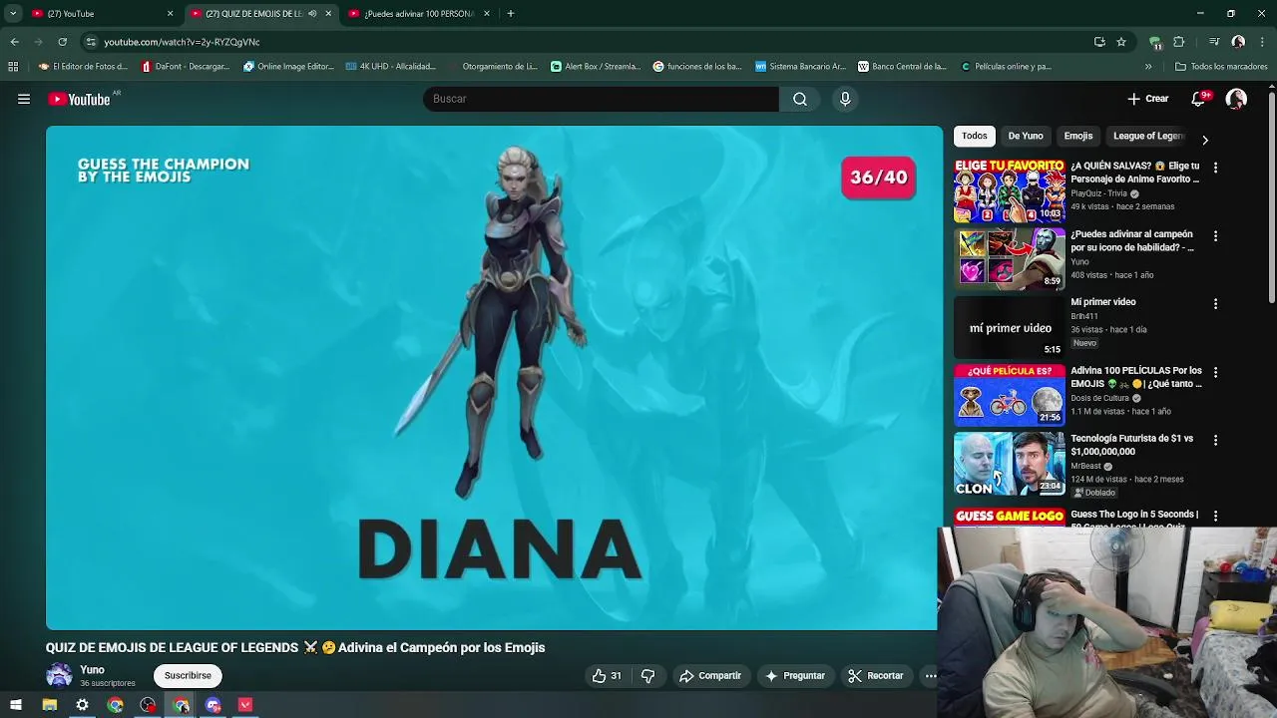Screen dimensions: 1277x718
Task: Open Online Image Editor bookmark
Action: click(288, 67)
